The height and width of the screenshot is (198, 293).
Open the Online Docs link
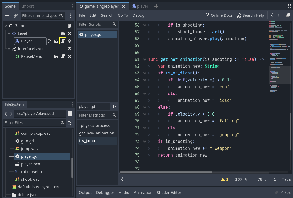(x=219, y=15)
